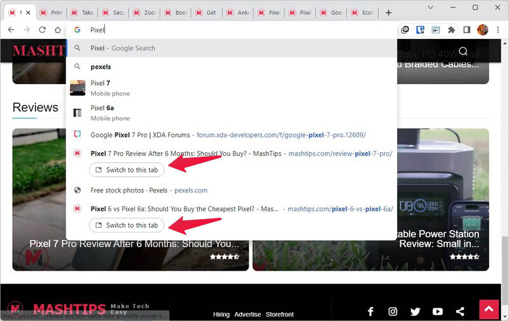Click the red back-to-top arrow button
Viewport: 509px width, 321px height.
point(489,310)
